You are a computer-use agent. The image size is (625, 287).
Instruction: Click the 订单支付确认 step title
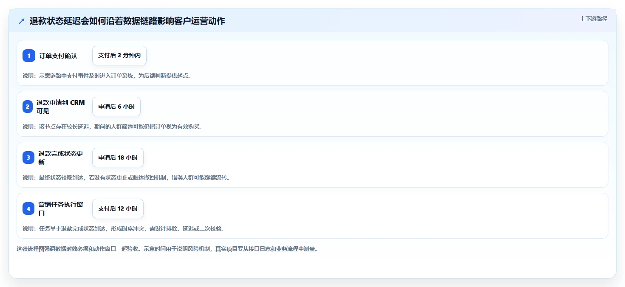(x=58, y=56)
